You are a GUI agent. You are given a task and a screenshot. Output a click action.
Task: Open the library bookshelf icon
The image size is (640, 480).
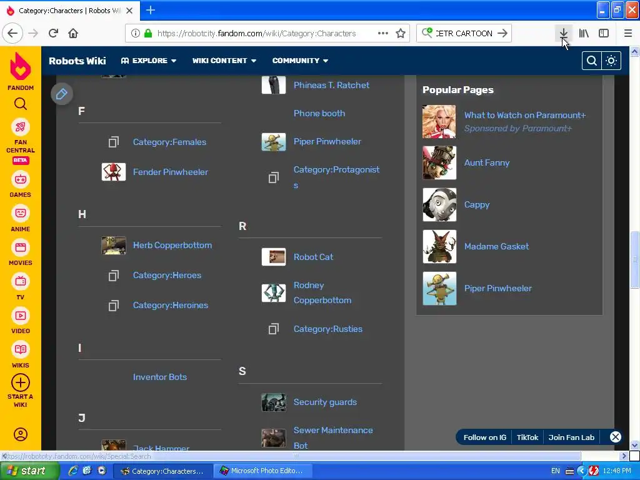click(x=584, y=33)
